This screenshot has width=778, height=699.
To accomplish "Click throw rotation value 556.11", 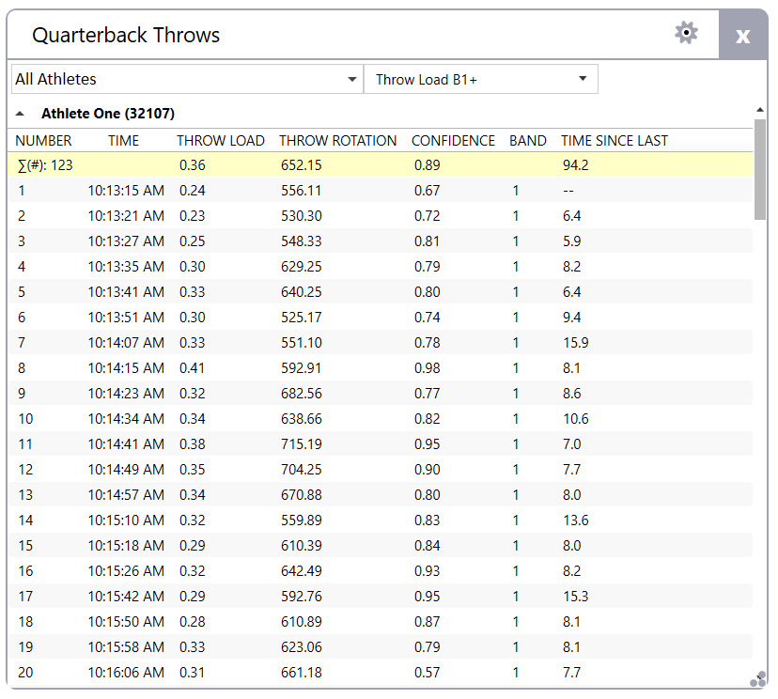I will pos(302,191).
